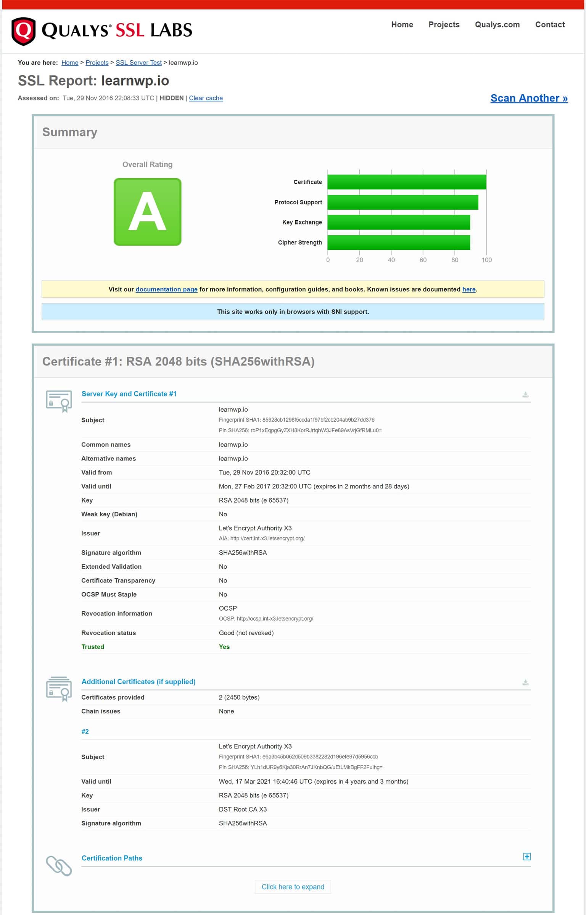Click the Protocol Support score bar
The height and width of the screenshot is (915, 586).
coord(403,202)
